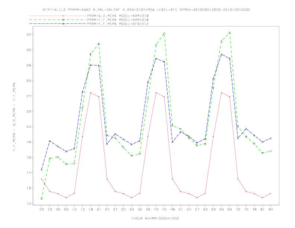Click x-axis forecast hour label 21
The height and width of the screenshot is (228, 295).
99,209
